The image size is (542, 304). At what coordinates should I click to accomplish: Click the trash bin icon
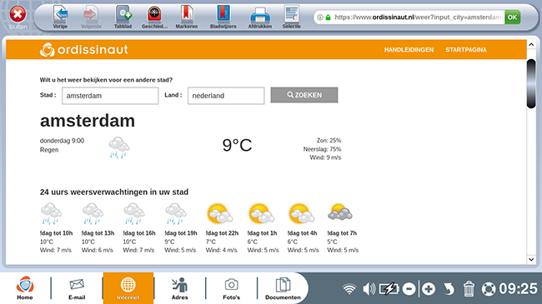click(469, 289)
